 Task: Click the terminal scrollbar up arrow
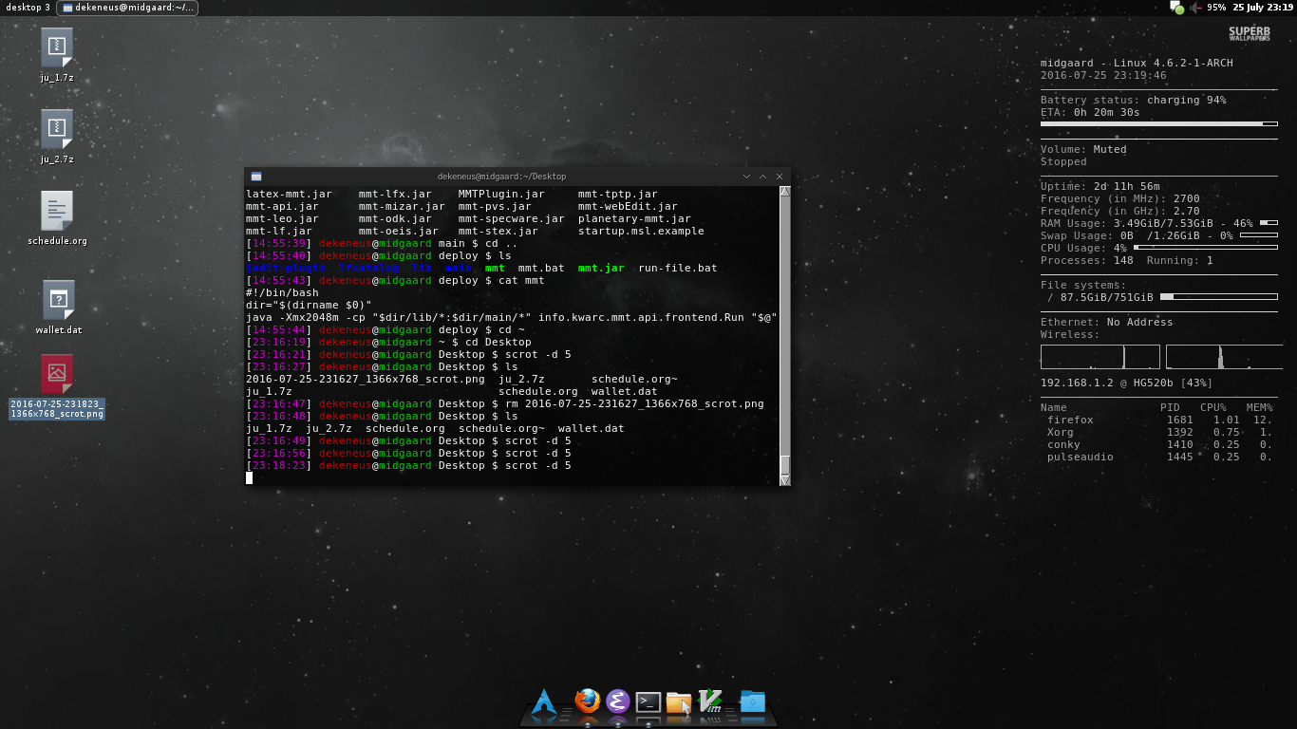pyautogui.click(x=784, y=191)
